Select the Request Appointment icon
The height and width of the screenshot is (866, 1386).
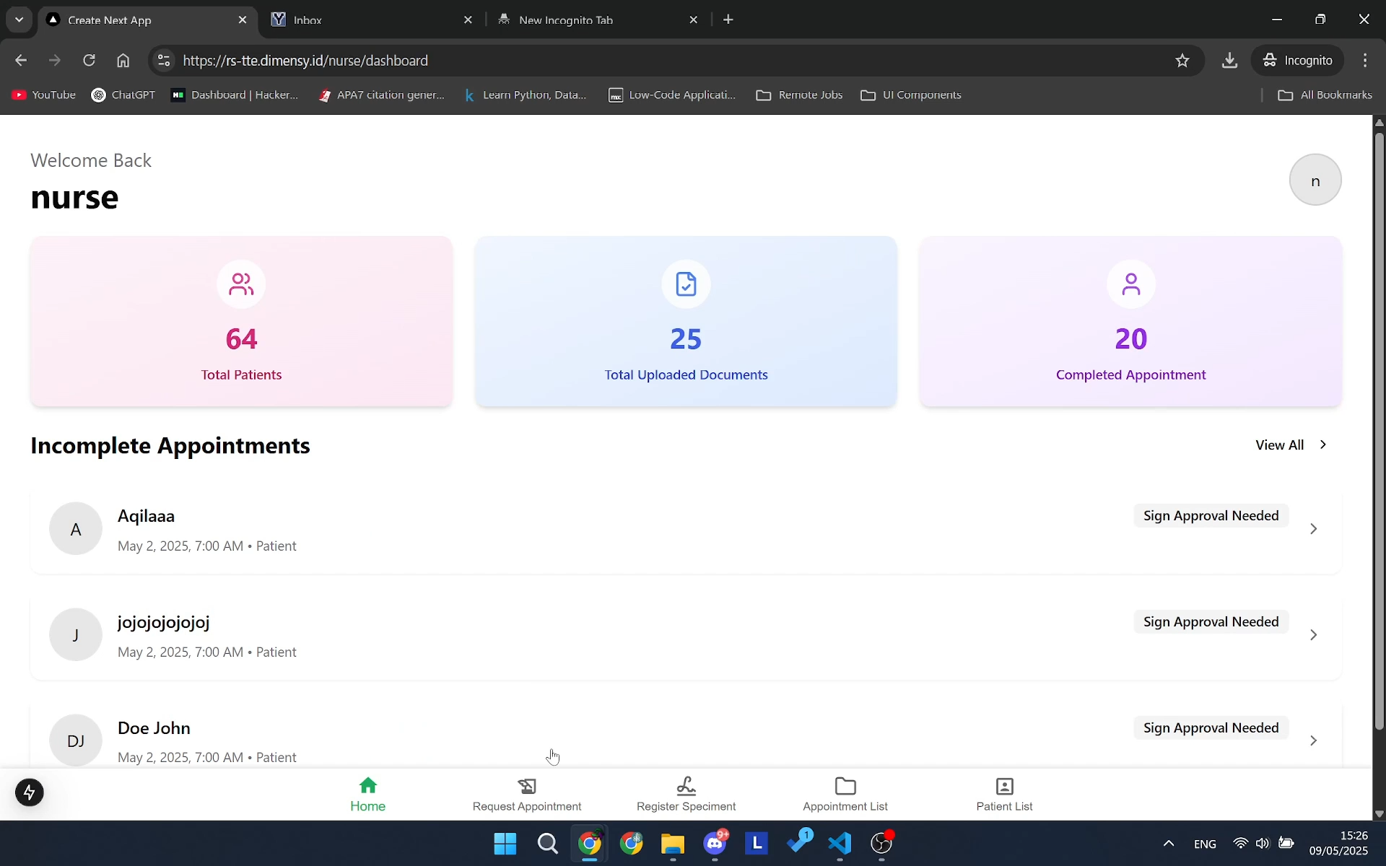tap(526, 794)
